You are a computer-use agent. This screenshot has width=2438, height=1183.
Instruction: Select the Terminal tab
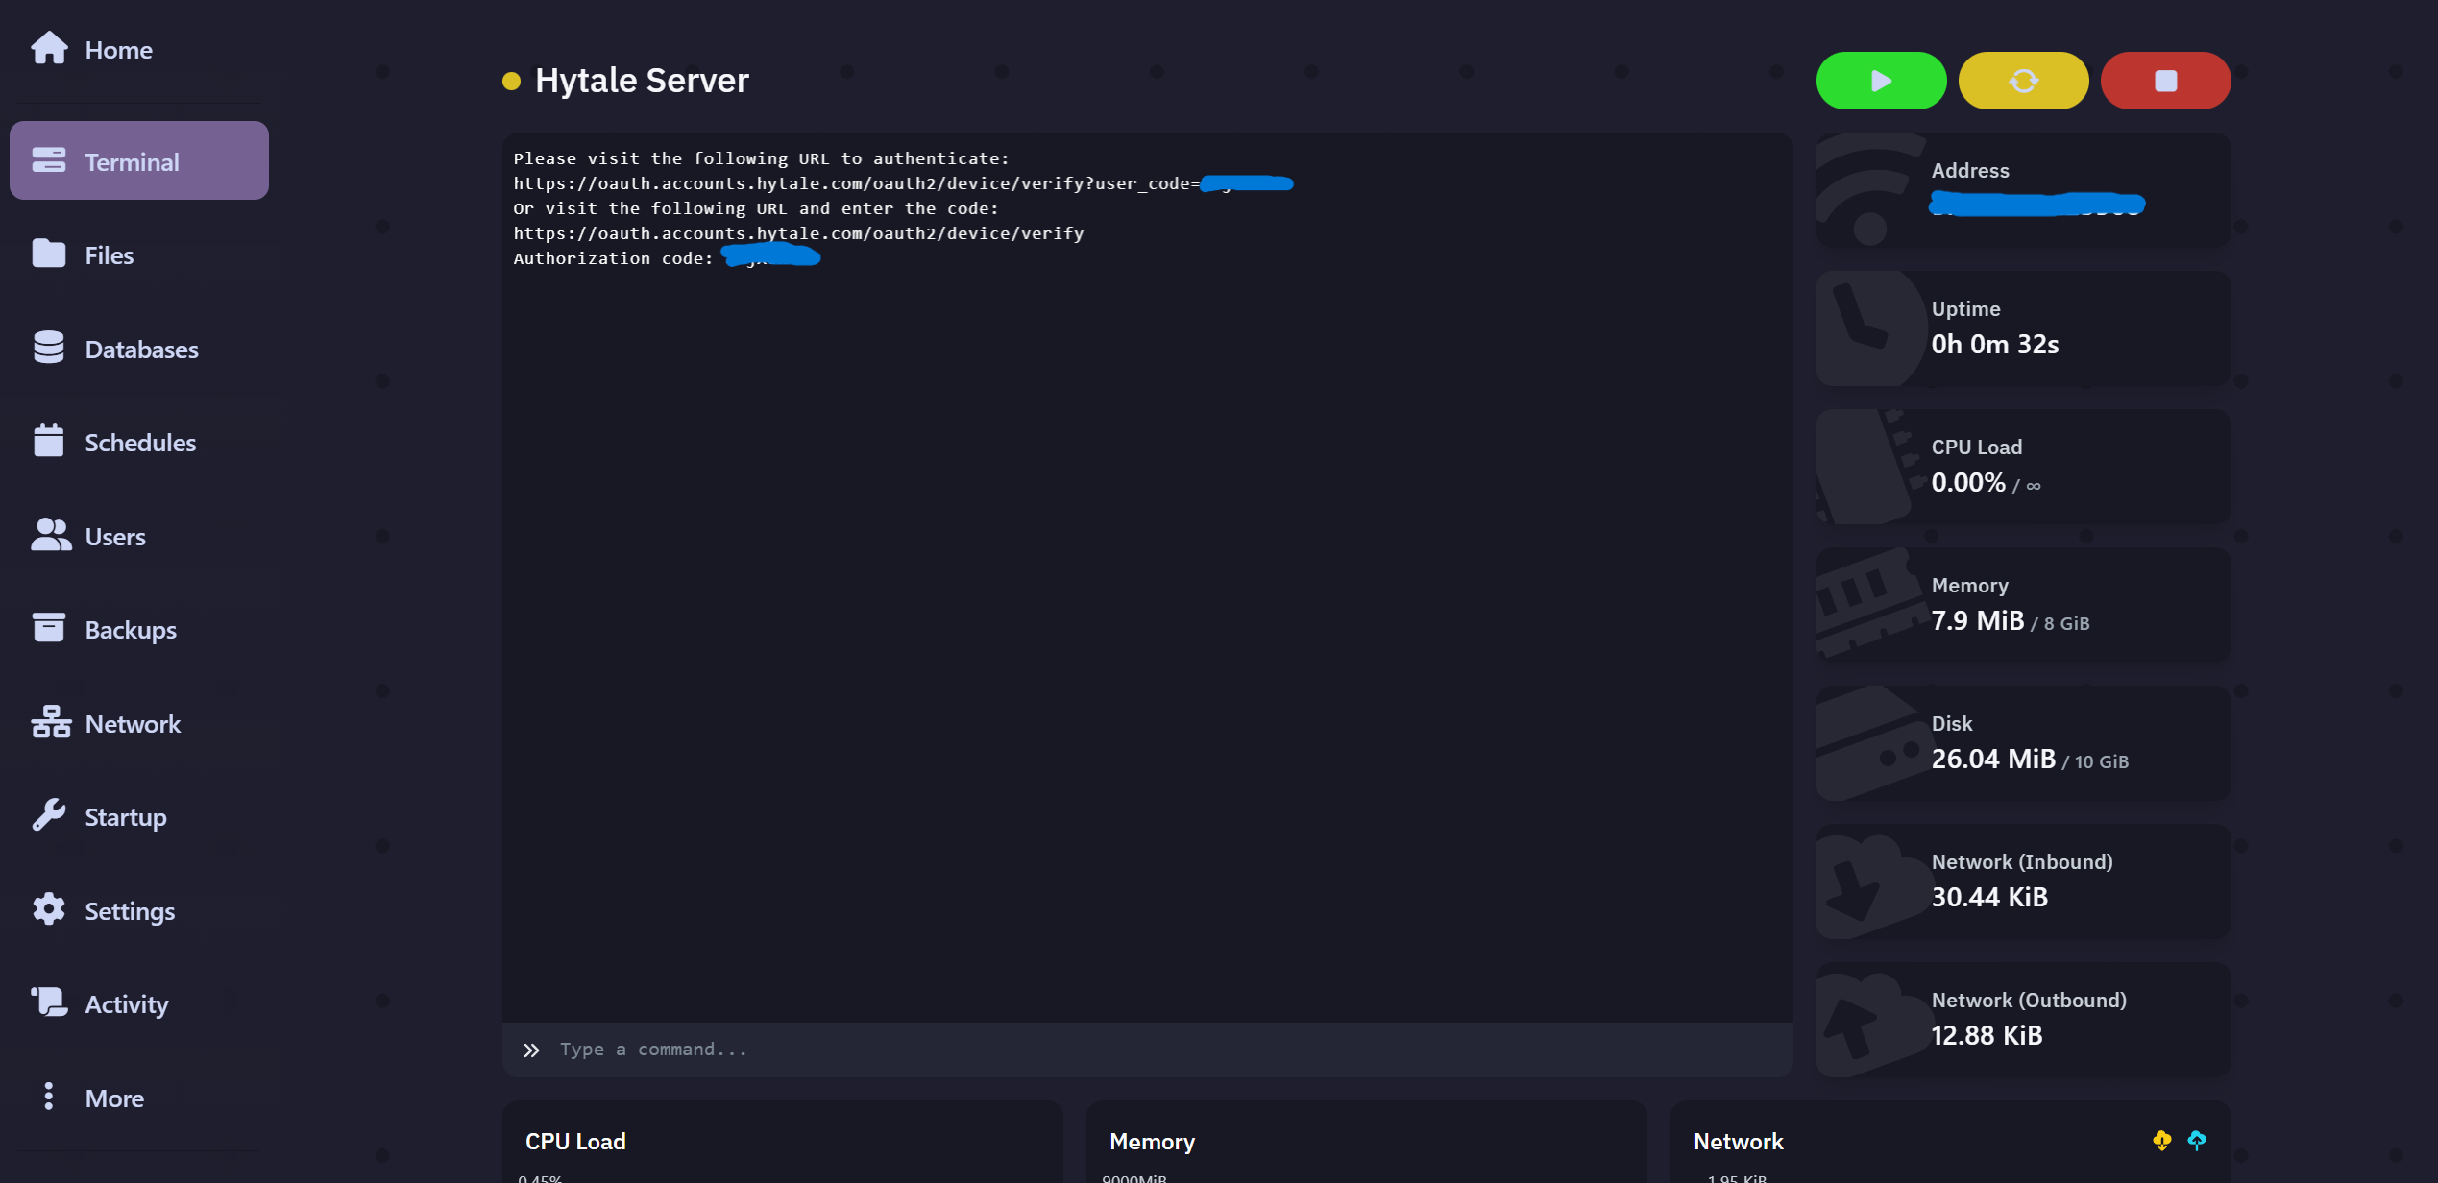139,161
